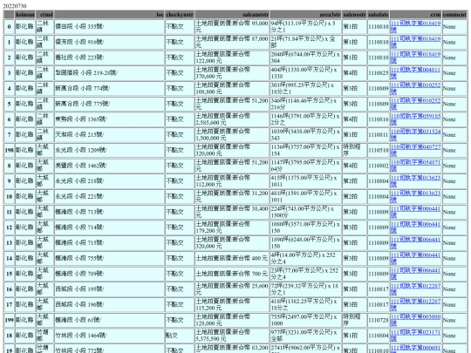Image resolution: width=471 pixels, height=353 pixels.
Task: Click the 'crm' column header
Action: coord(416,15)
